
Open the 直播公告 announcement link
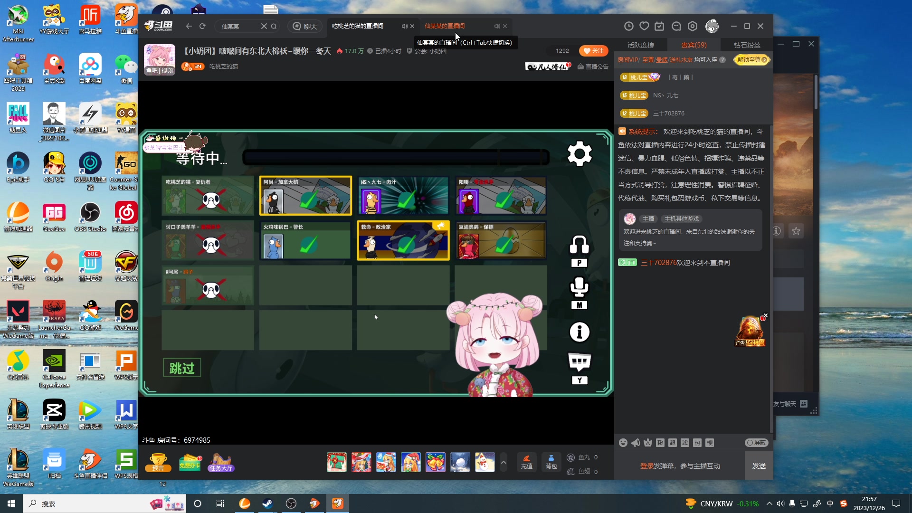593,66
